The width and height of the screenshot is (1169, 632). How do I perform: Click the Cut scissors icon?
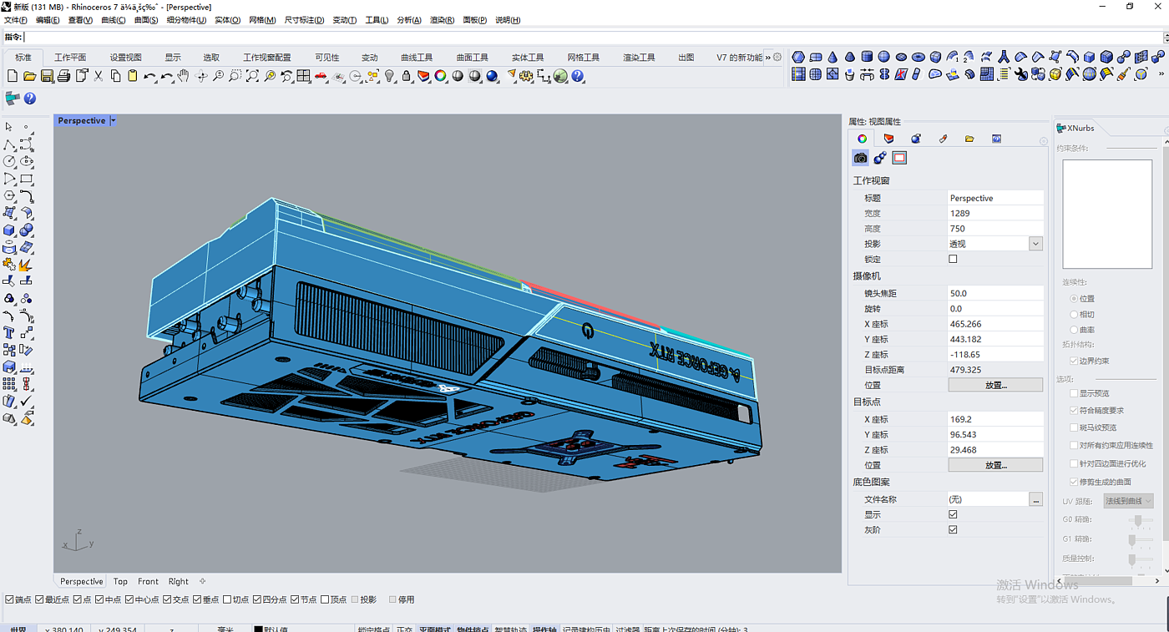[x=98, y=76]
